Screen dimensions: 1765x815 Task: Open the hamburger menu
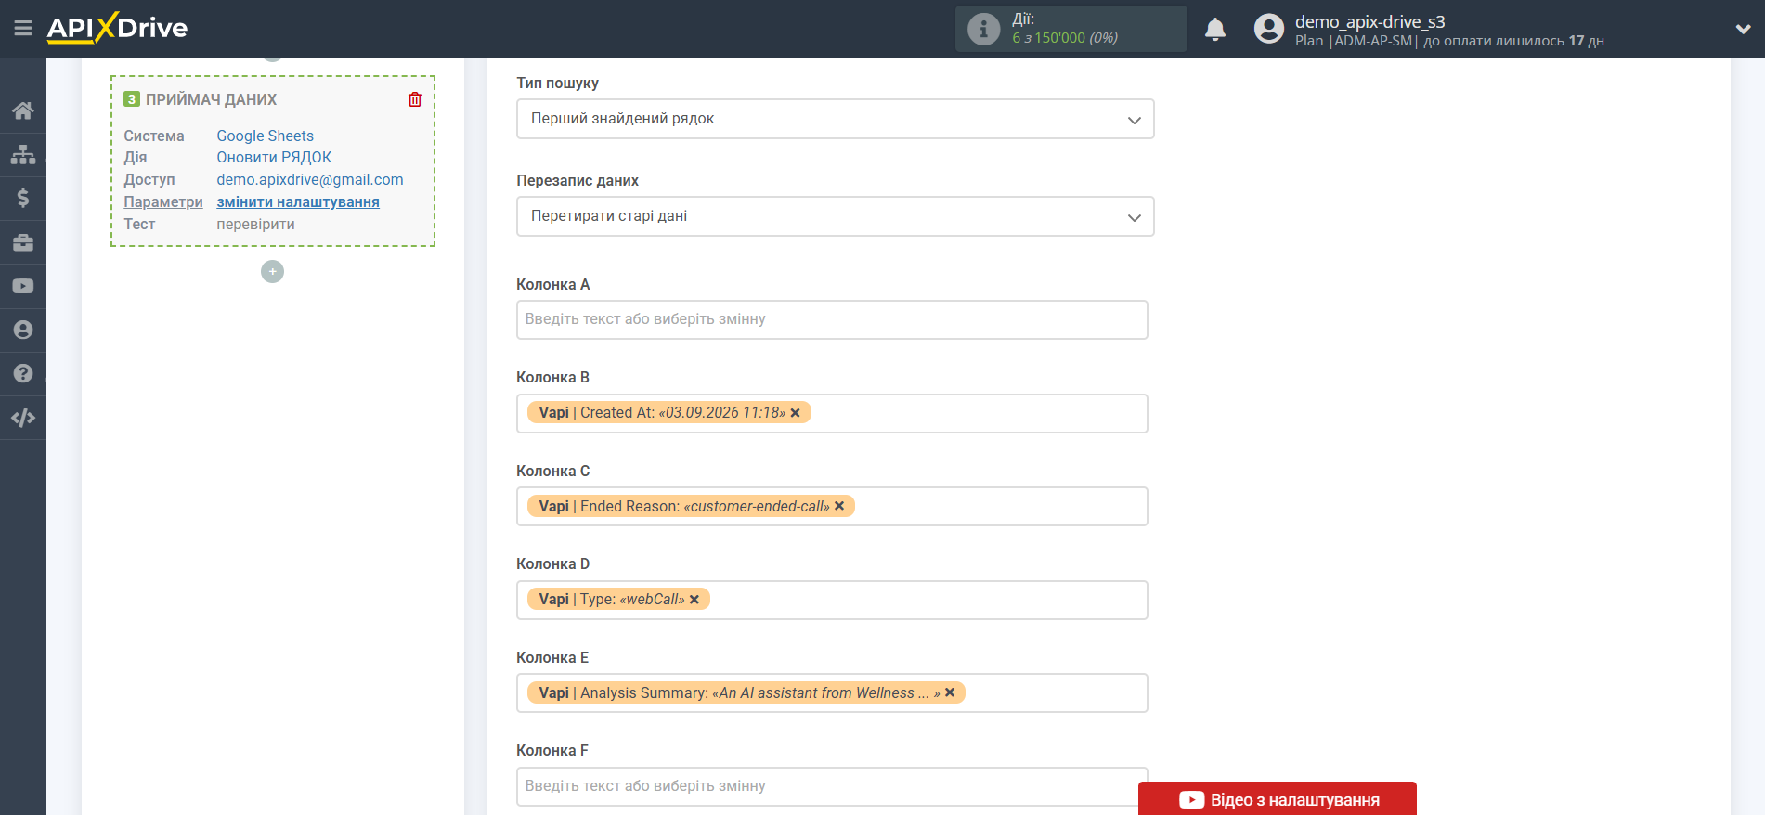coord(23,29)
